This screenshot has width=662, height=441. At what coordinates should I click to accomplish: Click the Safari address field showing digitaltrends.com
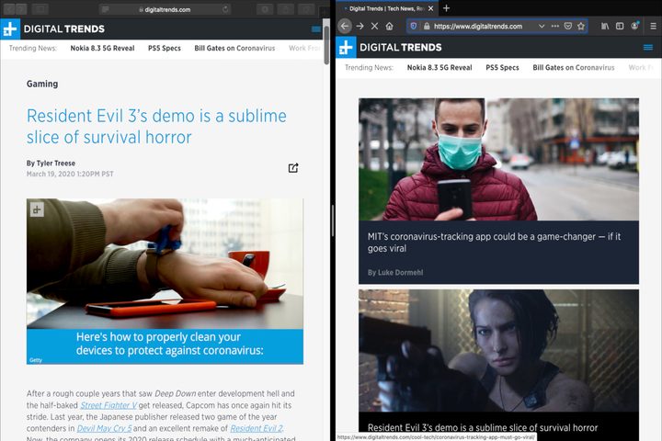tap(165, 9)
